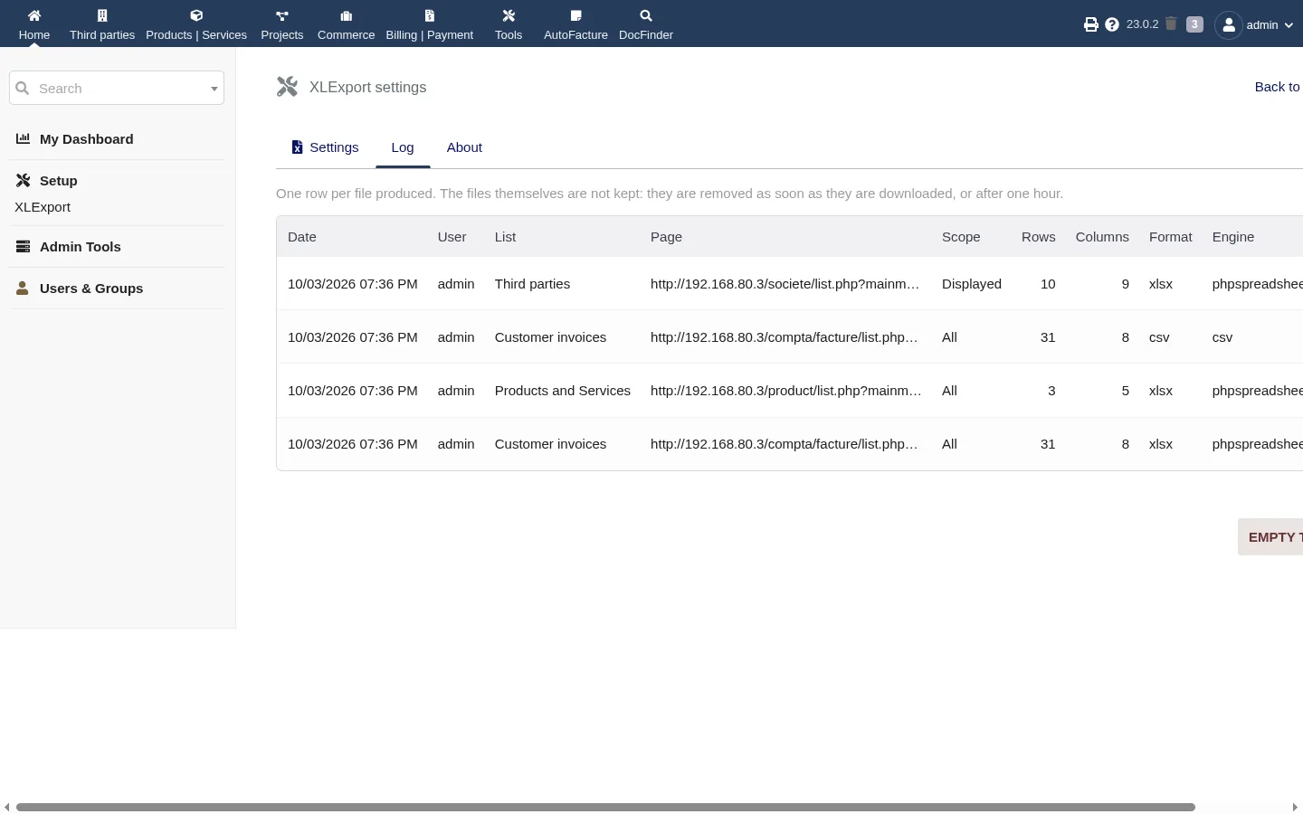1303x814 pixels.
Task: Open Third parties from top menu
Action: pos(102,24)
